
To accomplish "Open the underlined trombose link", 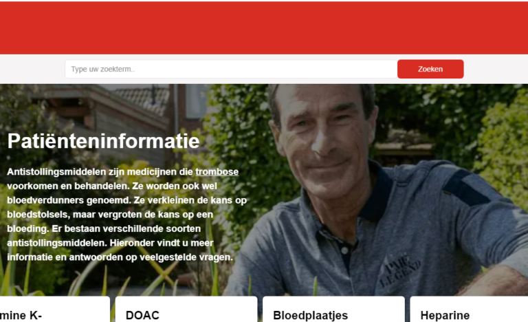I will 217,171.
